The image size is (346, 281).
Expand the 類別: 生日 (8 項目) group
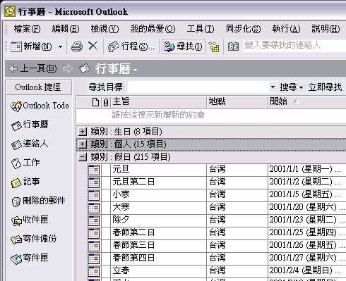click(x=83, y=132)
